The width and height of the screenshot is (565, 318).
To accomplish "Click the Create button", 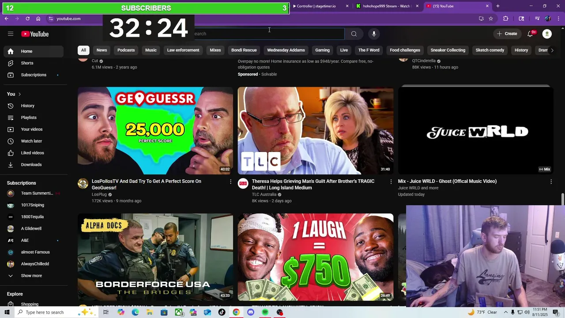I will pyautogui.click(x=507, y=34).
